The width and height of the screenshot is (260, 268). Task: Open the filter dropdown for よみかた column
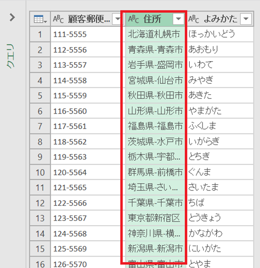246,19
